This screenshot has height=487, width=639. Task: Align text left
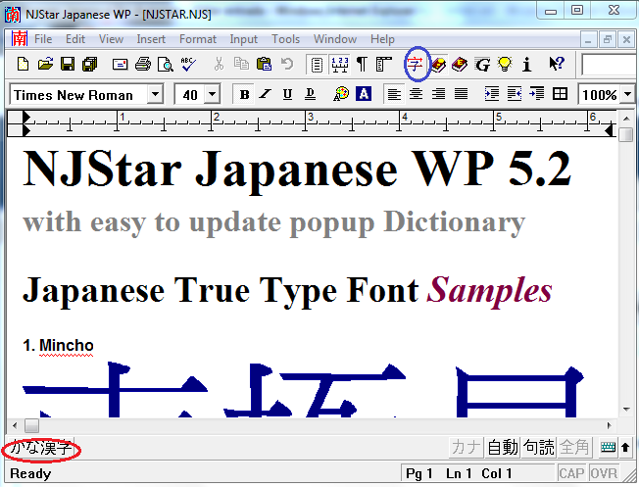point(394,94)
